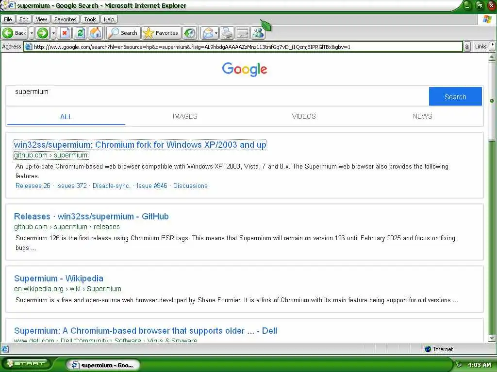497x372 pixels.
Task: Switch to the IMAGES tab
Action: (x=185, y=116)
